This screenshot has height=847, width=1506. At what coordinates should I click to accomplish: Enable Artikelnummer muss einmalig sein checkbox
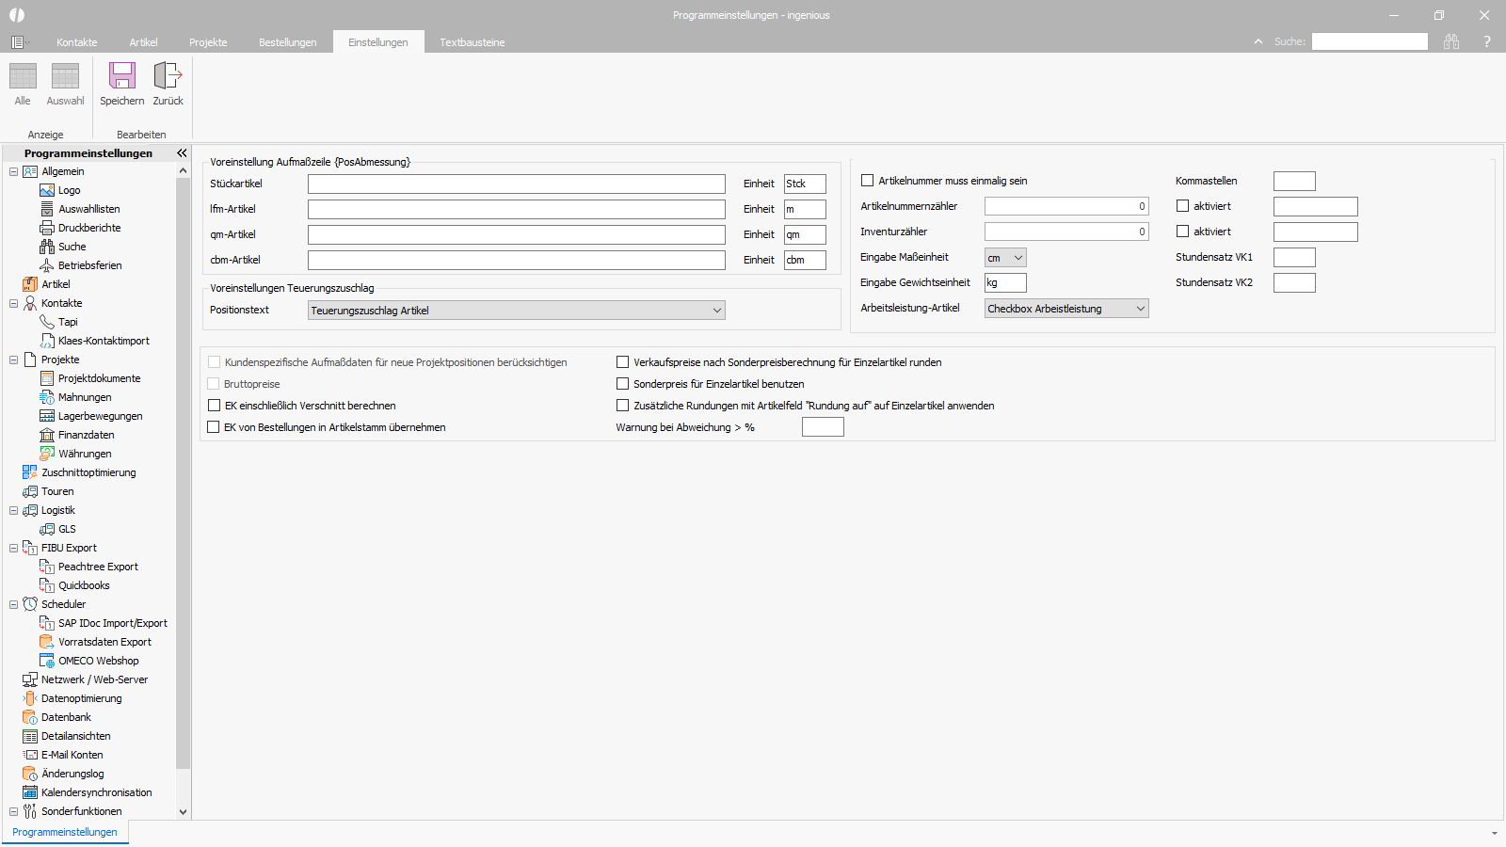pos(868,180)
